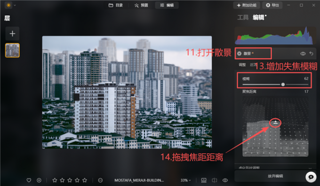320x186 pixels.
Task: Reset the 散景 tool with the undo arrow
Action: coord(311,54)
